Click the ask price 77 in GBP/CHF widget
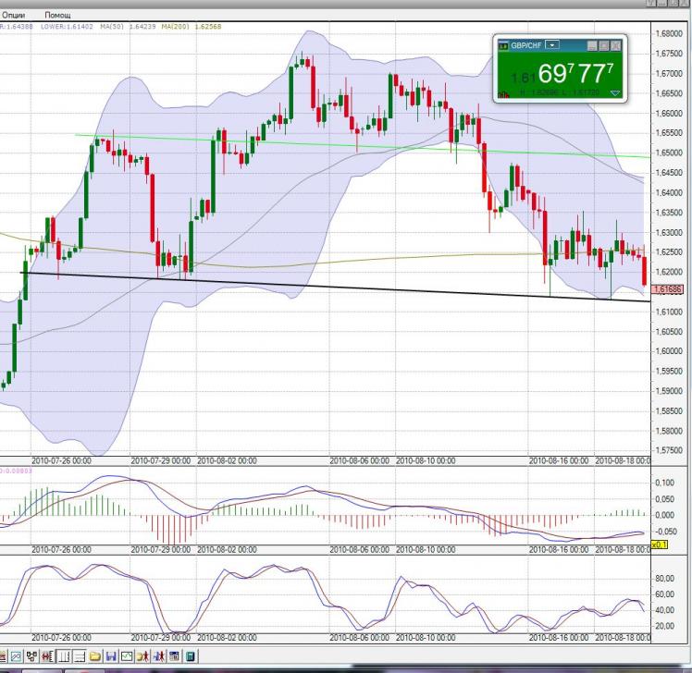Viewport: 692px width, 673px height. tap(593, 73)
